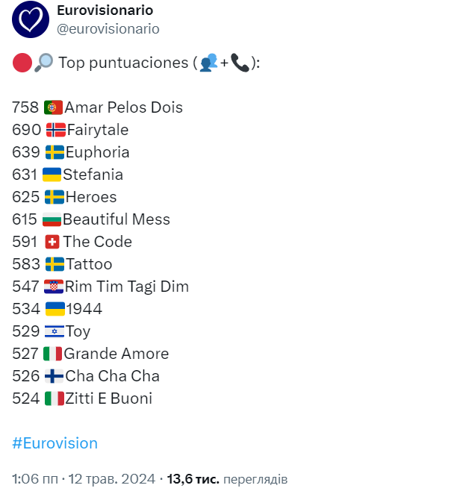This screenshot has width=457, height=494.
Task: Click the Croatia flag beside Rim Tim Tagi Dim
Action: 54,287
